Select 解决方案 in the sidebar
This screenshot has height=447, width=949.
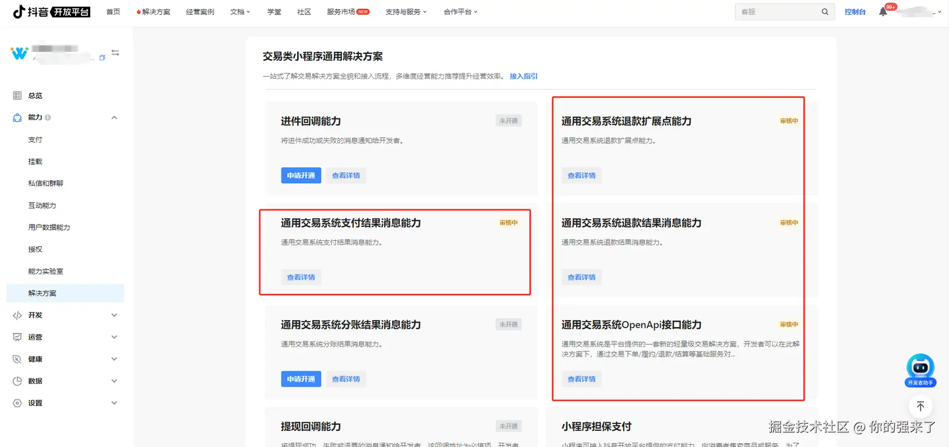click(65, 293)
